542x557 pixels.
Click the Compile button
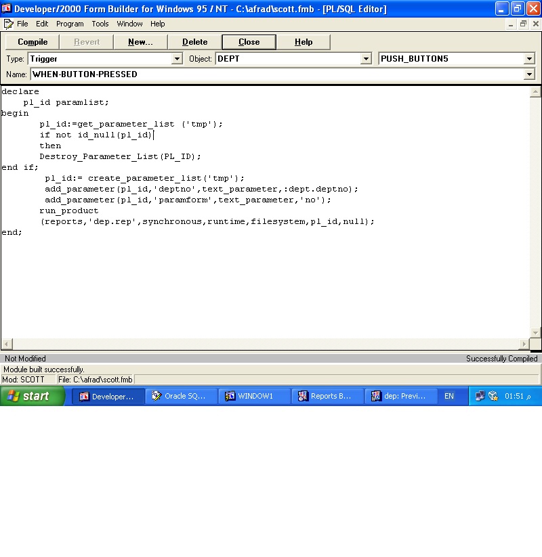pyautogui.click(x=33, y=42)
